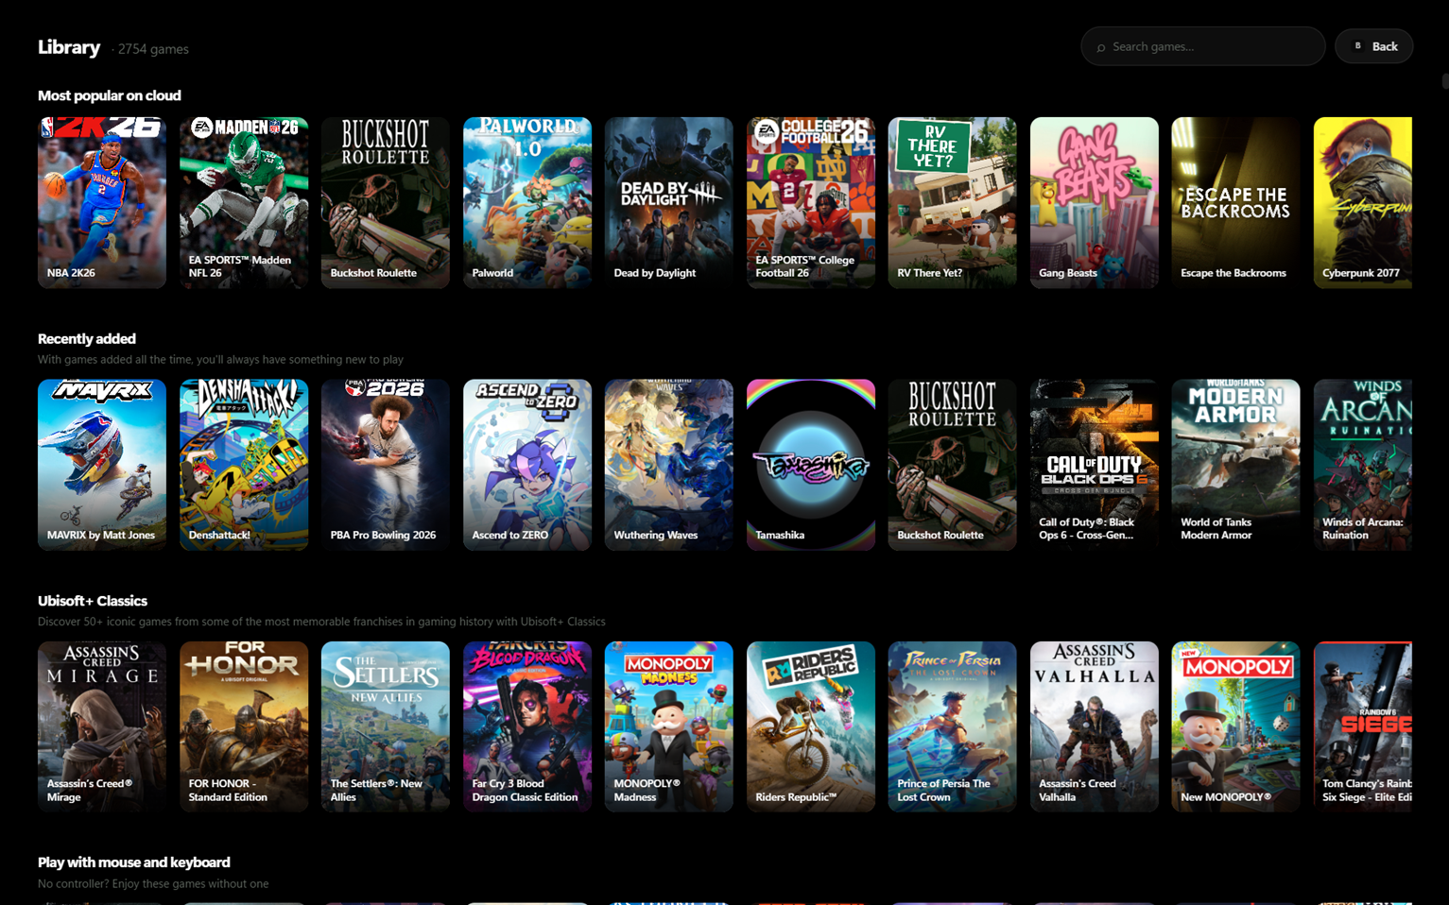Viewport: 1449px width, 905px height.
Task: Open The Settlers: New Allies card
Action: (x=386, y=726)
